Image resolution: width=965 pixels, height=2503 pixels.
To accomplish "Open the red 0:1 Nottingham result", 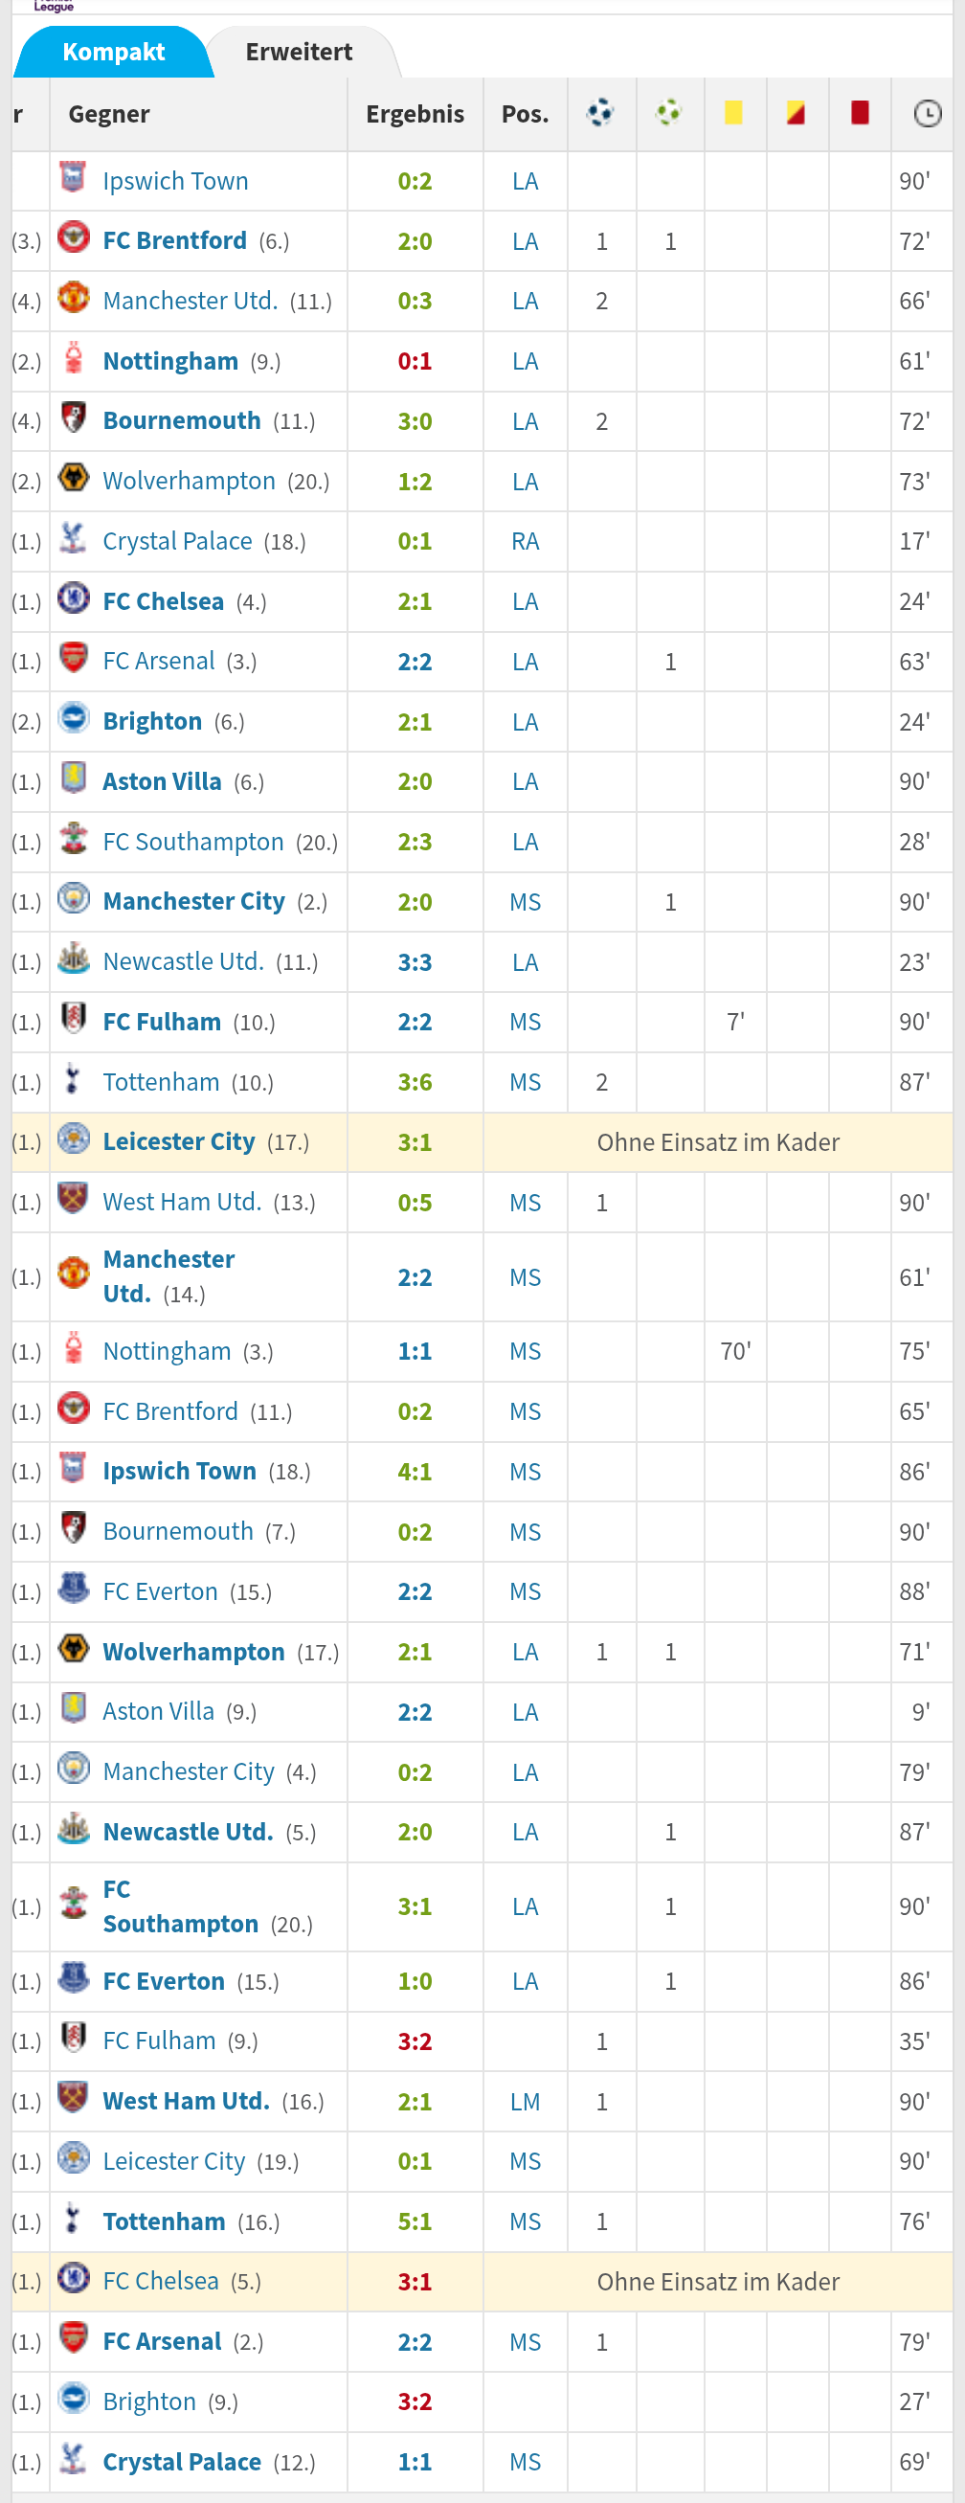I will [415, 361].
